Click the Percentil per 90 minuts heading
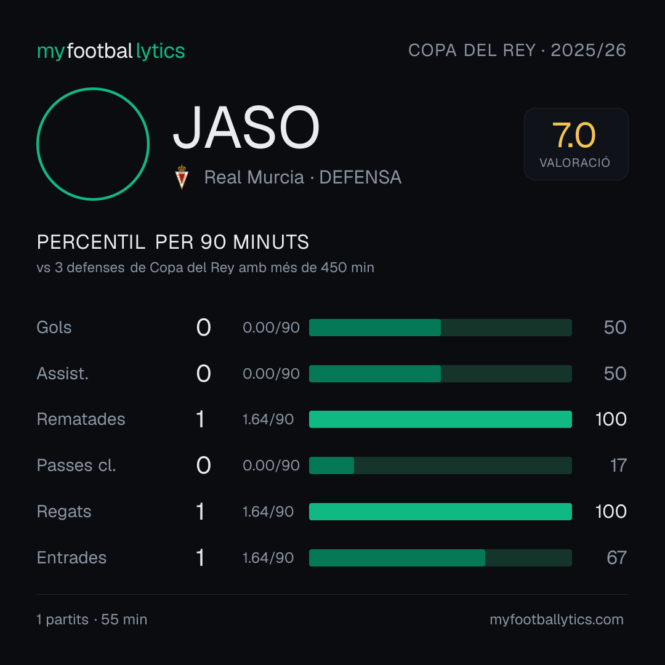665x665 pixels. pos(172,242)
